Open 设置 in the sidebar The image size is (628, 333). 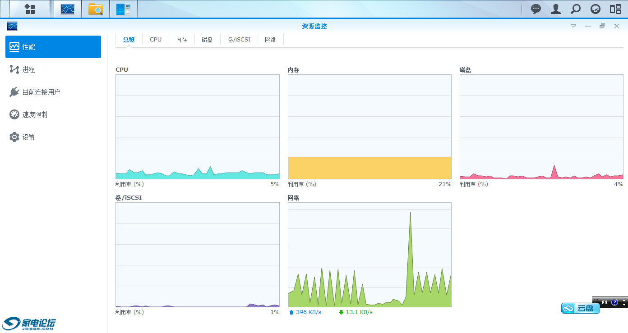(x=53, y=137)
